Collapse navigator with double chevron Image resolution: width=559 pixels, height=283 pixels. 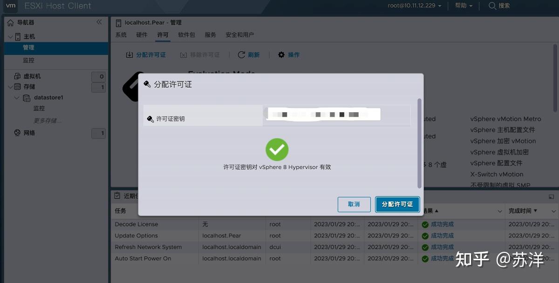[99, 21]
